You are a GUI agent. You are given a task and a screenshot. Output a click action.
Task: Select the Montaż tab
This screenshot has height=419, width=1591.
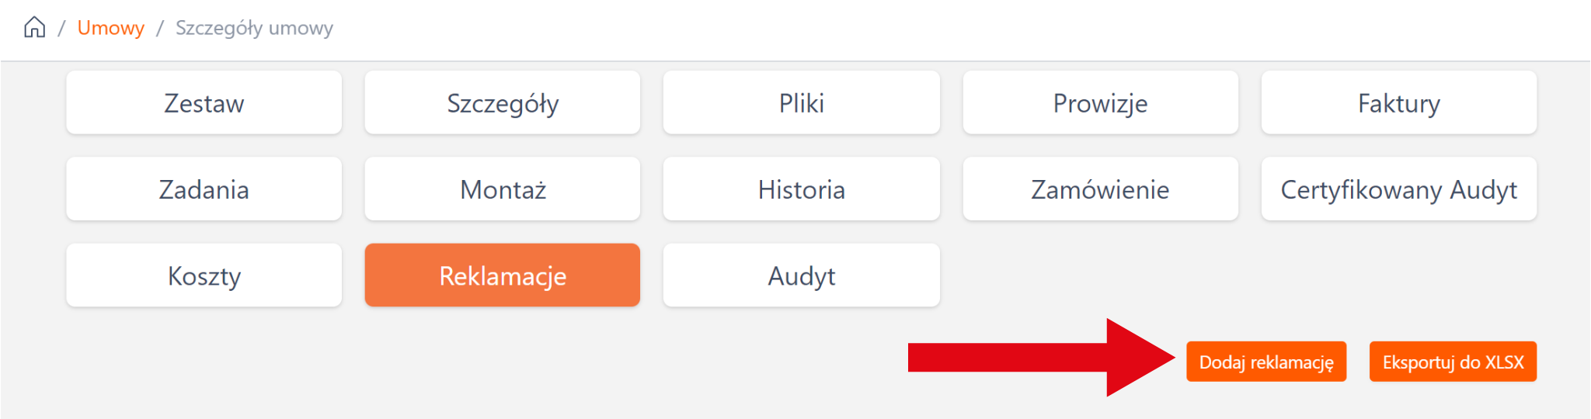click(x=503, y=189)
